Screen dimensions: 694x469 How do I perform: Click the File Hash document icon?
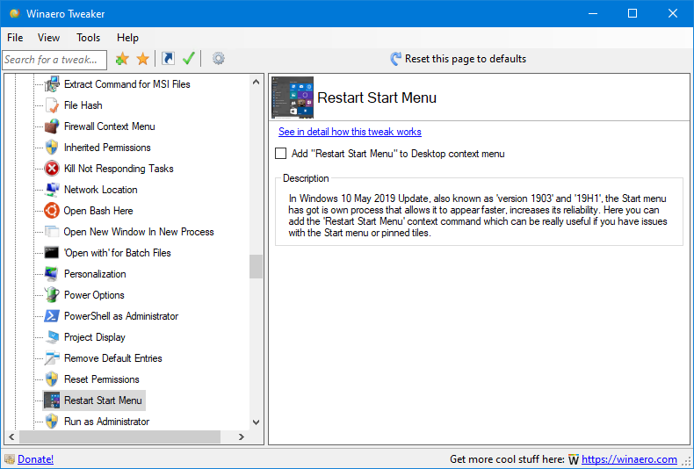tap(52, 105)
